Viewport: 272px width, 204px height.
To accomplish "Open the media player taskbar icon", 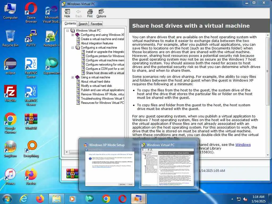I will pos(72,199).
